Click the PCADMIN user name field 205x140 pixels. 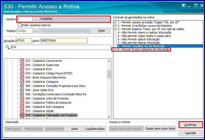pos(75,19)
